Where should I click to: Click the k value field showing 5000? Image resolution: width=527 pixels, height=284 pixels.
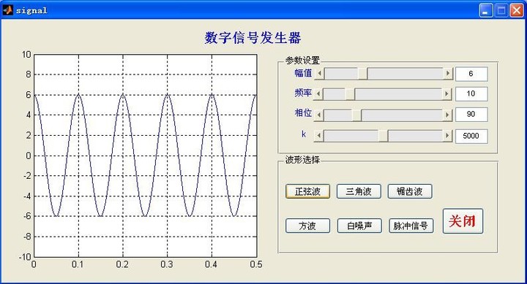[471, 136]
